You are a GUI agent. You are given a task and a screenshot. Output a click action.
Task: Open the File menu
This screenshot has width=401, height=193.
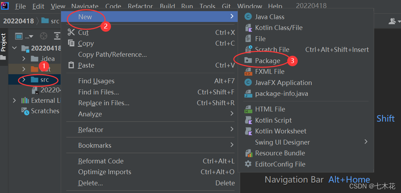coord(21,6)
